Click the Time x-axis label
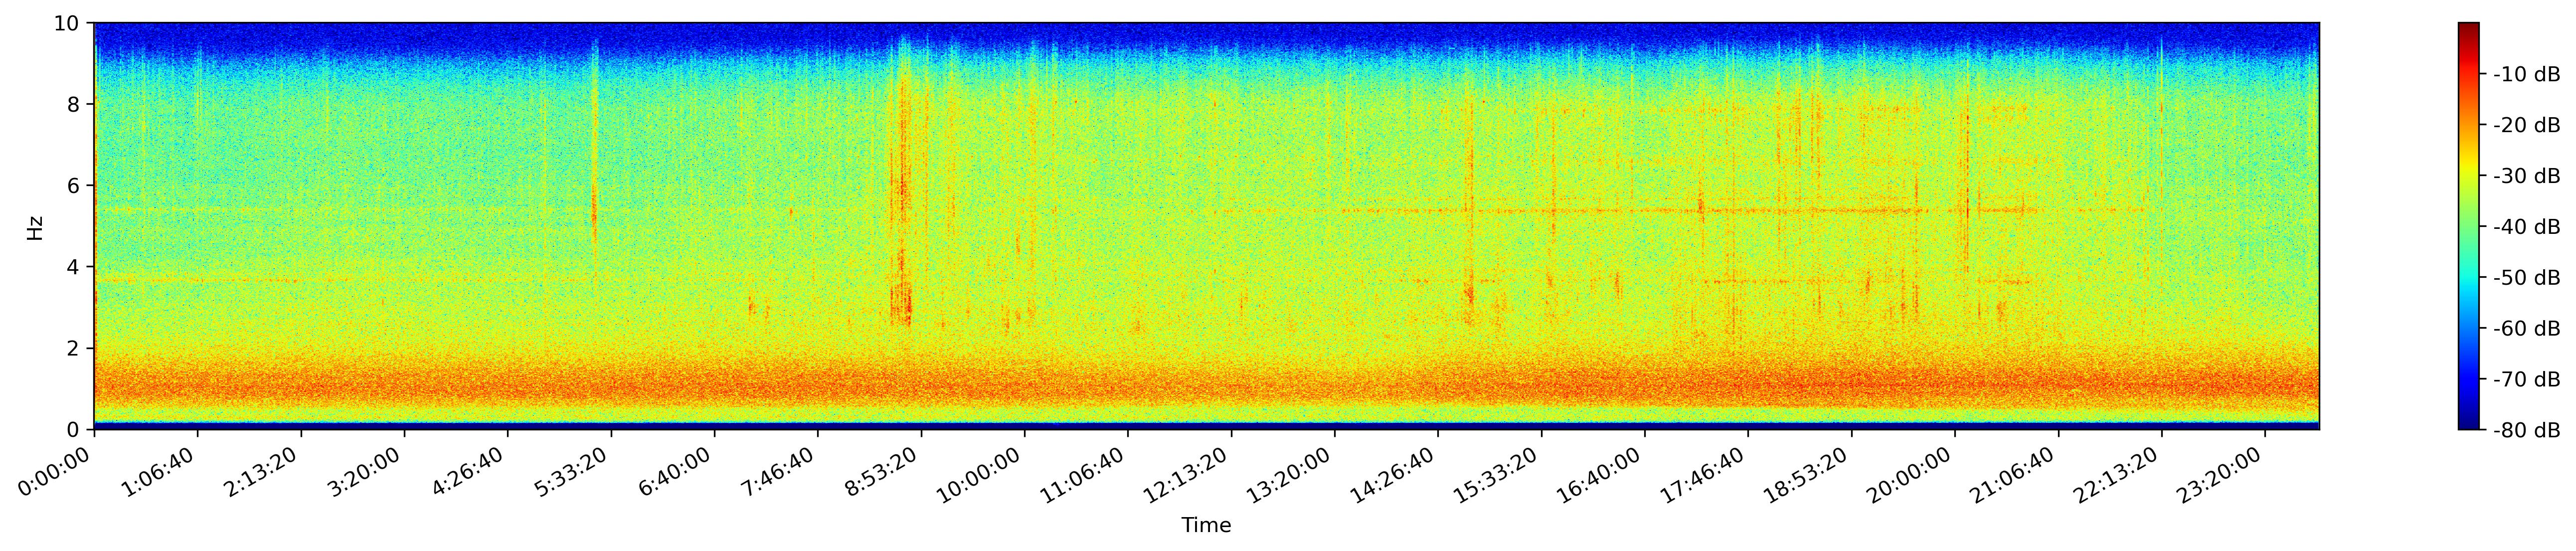 point(1206,525)
